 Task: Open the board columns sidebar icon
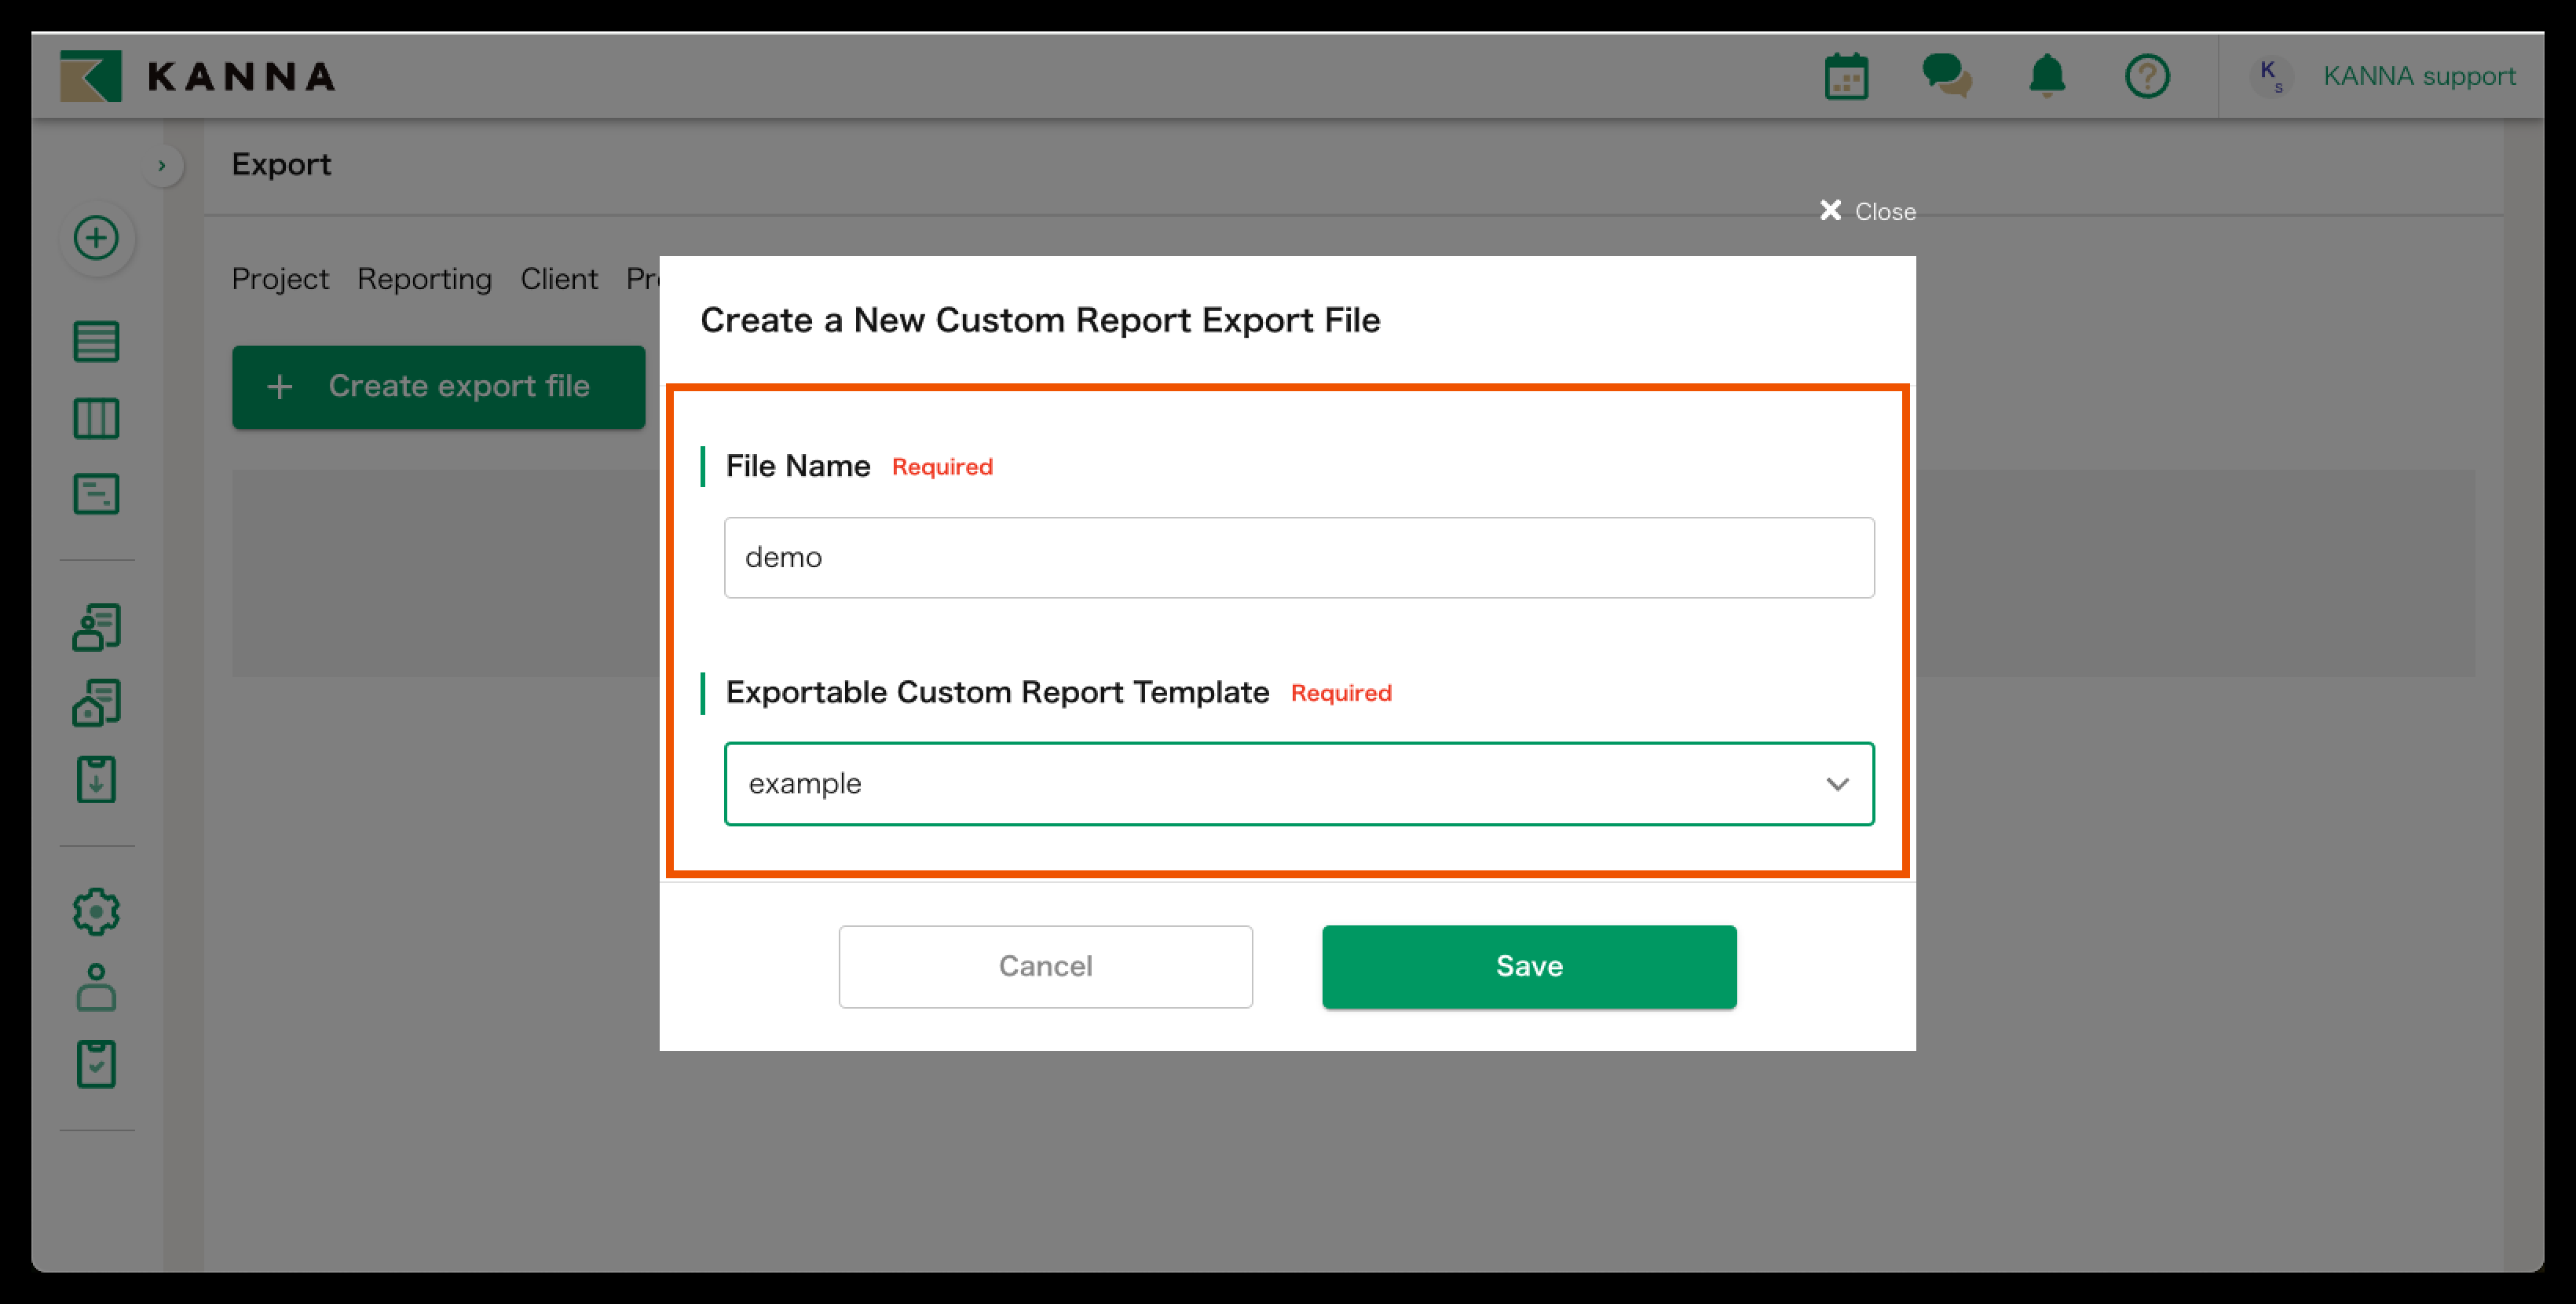(x=96, y=418)
